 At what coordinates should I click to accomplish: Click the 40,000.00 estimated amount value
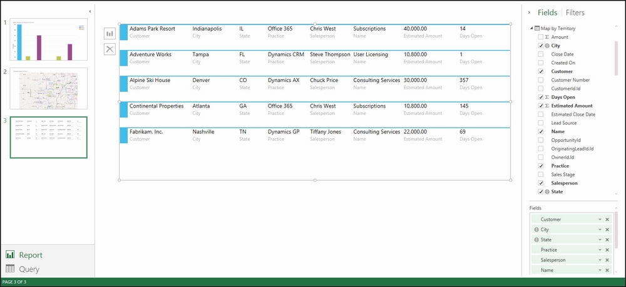(x=415, y=29)
